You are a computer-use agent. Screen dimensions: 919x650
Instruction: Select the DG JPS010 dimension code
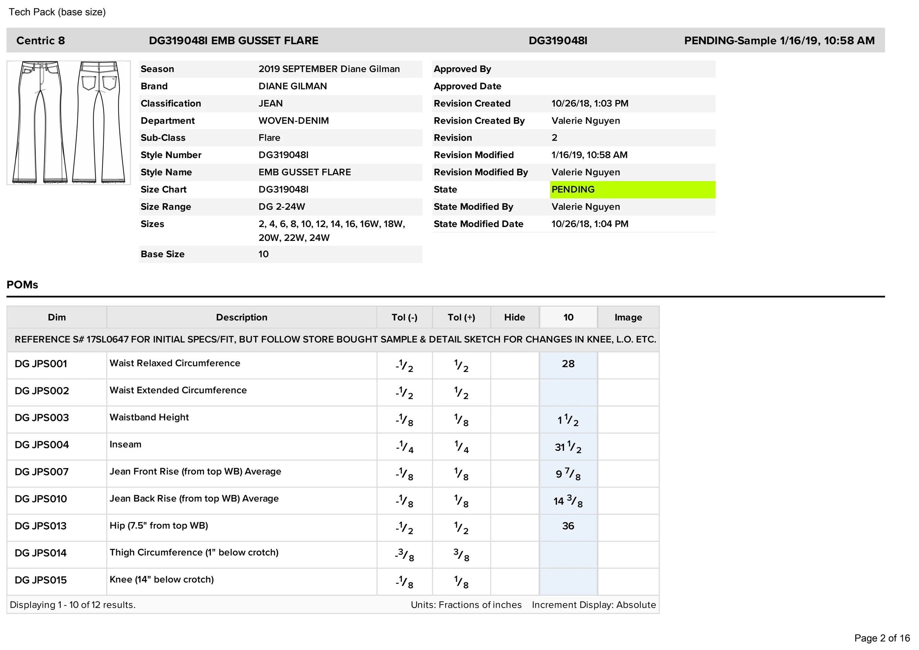point(41,499)
